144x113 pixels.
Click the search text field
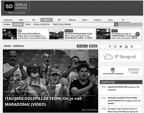[x=130, y=24]
